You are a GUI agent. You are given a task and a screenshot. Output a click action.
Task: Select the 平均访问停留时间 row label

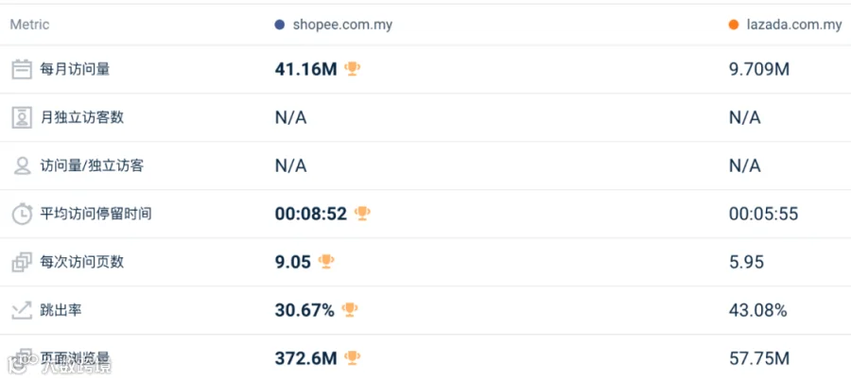pos(96,214)
